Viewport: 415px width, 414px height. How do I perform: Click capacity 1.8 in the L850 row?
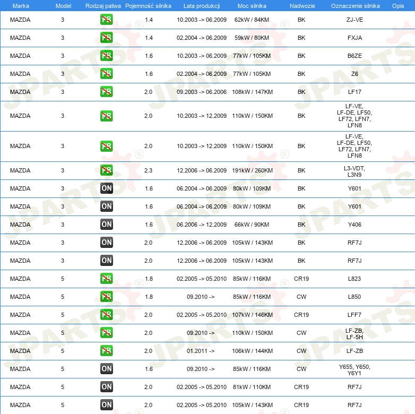point(149,297)
